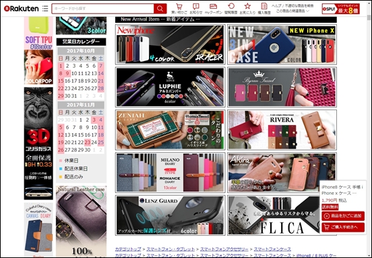This screenshot has width=372, height=258.
Task: Open the notifications (お知らせ) icon
Action: pyautogui.click(x=196, y=9)
